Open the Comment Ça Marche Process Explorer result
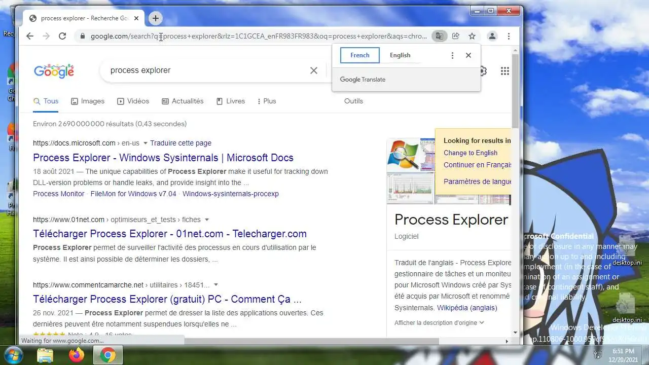The width and height of the screenshot is (649, 365). (x=167, y=299)
